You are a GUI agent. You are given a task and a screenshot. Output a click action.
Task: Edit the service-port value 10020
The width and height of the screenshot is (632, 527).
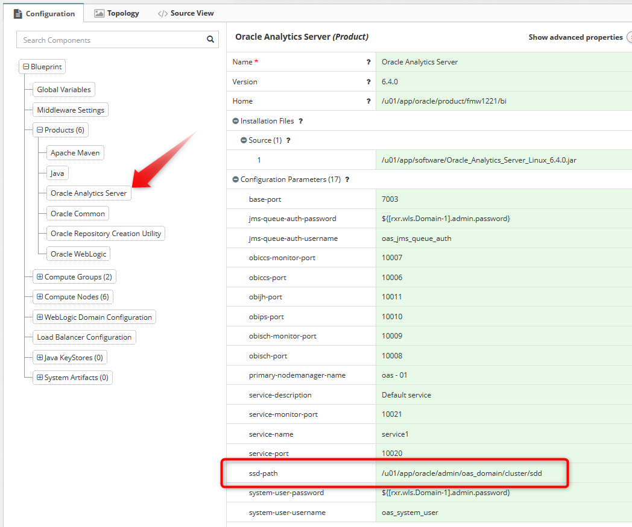[x=504, y=454]
